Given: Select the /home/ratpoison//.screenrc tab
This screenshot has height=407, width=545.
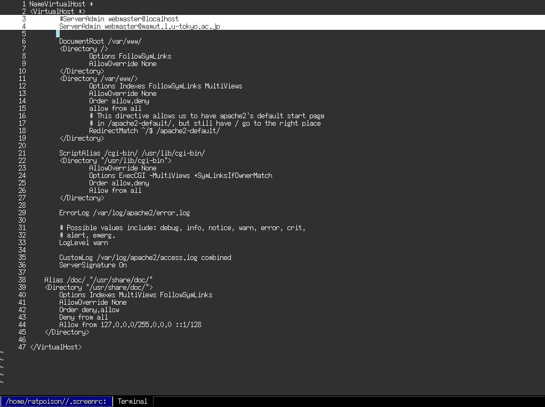Looking at the screenshot, I should click(57, 401).
